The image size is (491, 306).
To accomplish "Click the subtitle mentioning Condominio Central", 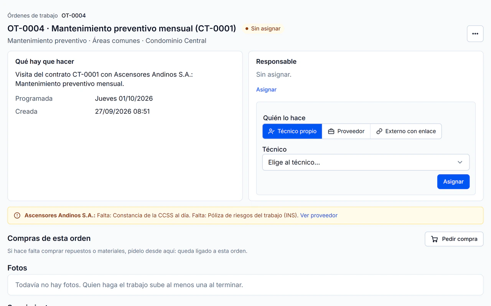I will (107, 41).
